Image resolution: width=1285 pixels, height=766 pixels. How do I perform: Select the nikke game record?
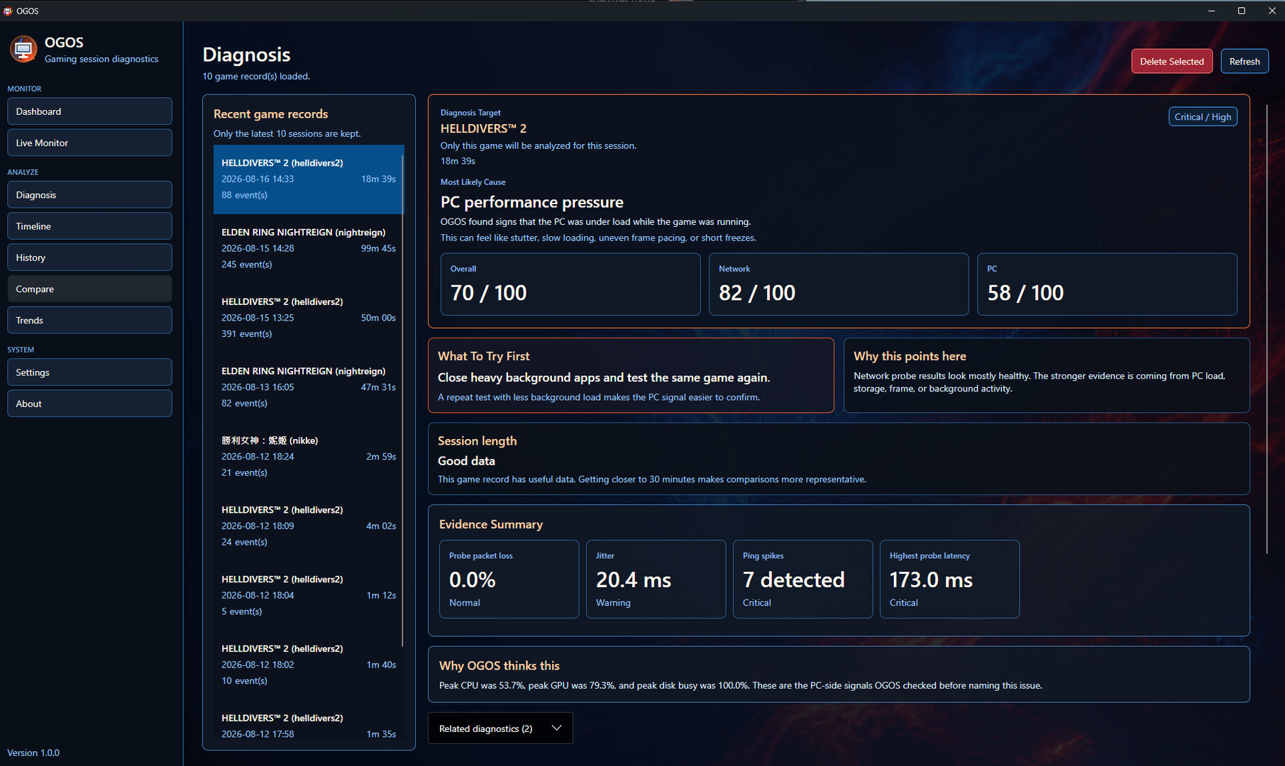pos(308,457)
